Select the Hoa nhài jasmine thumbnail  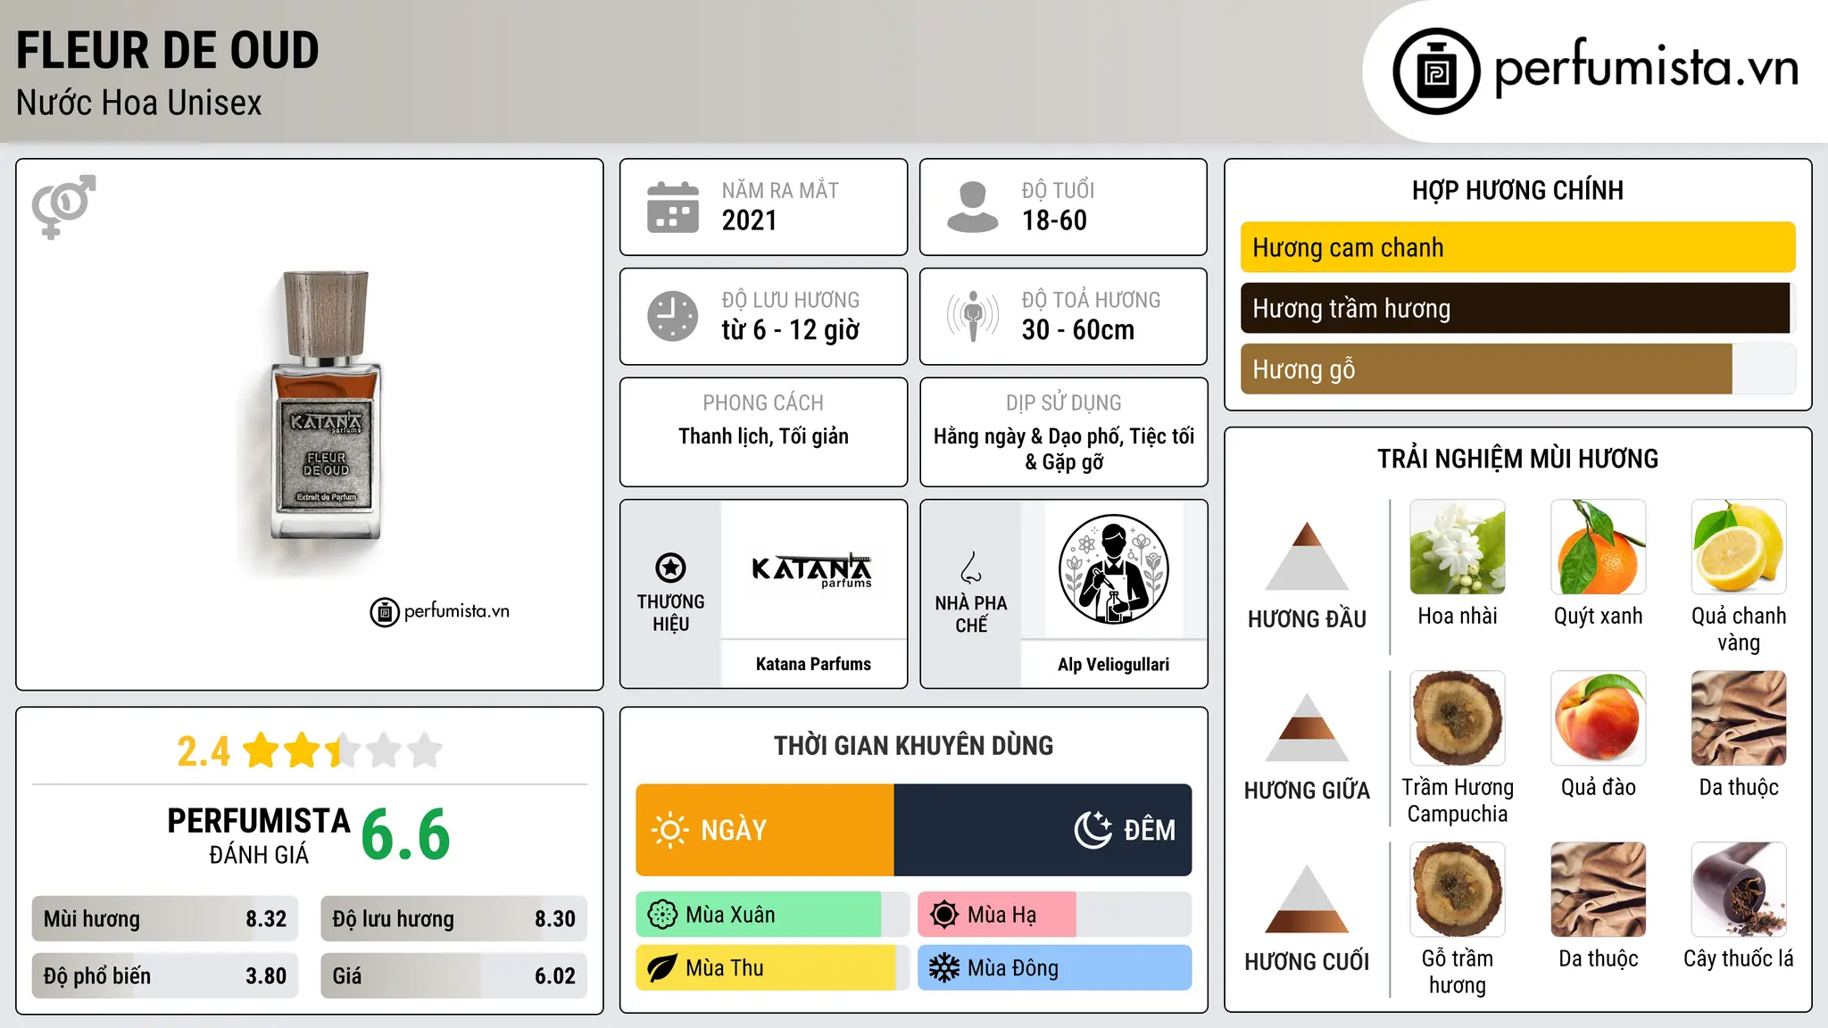click(x=1458, y=547)
